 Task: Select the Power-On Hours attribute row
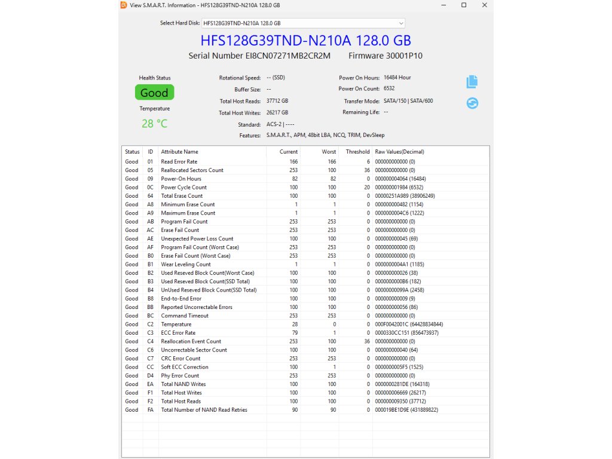(x=181, y=179)
